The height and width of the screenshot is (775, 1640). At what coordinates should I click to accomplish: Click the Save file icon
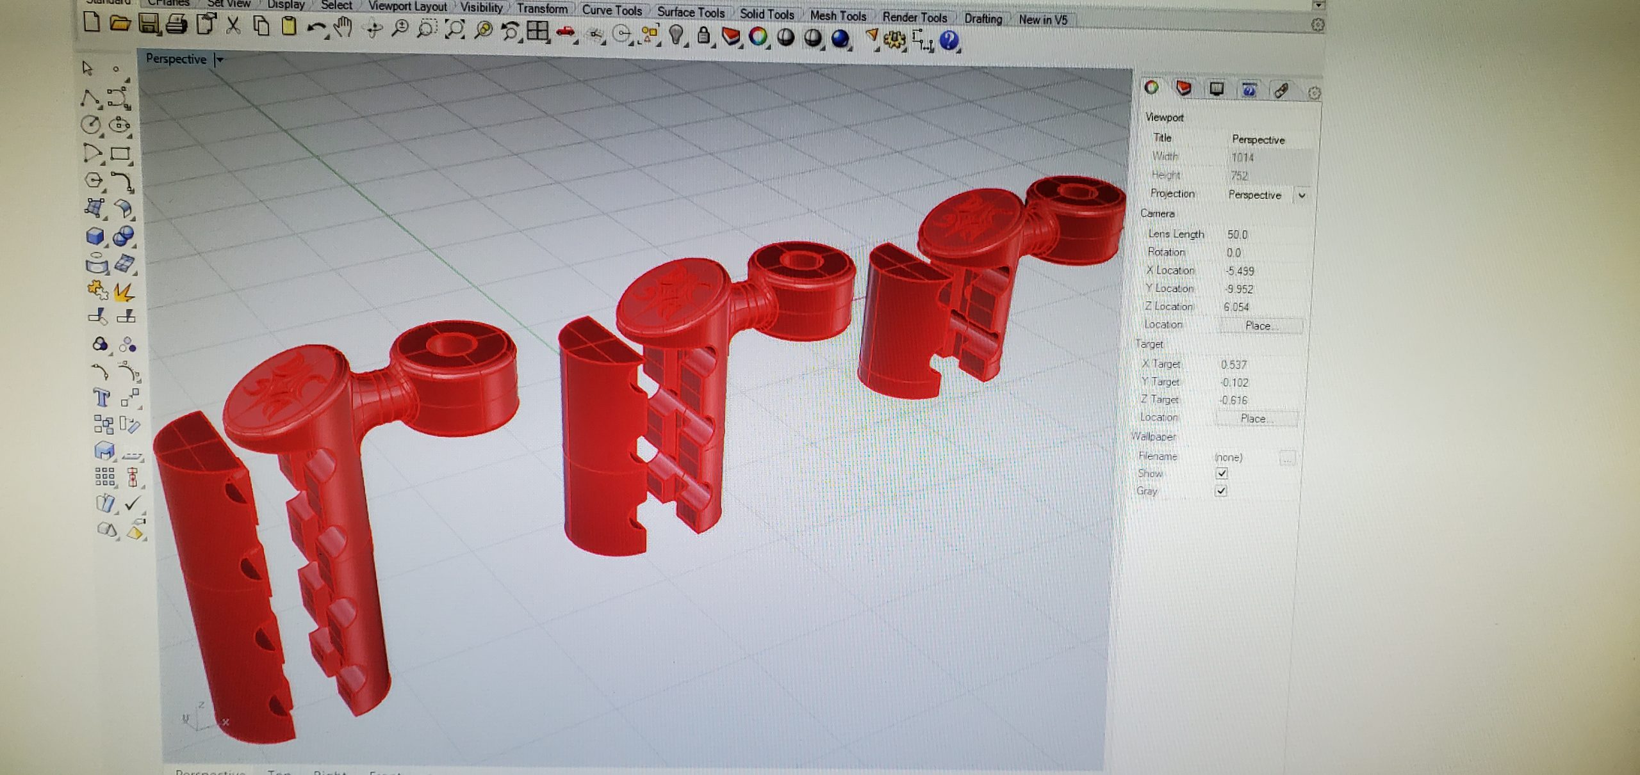(x=148, y=24)
